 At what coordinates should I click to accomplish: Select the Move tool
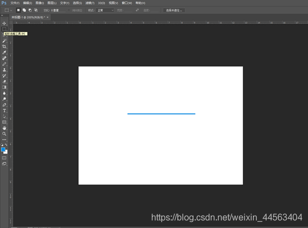(4, 23)
